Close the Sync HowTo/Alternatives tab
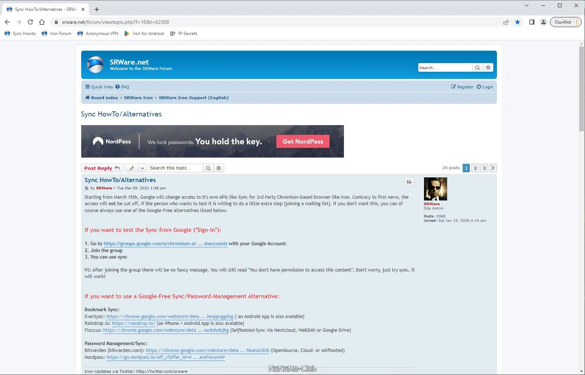The width and height of the screenshot is (585, 375). pyautogui.click(x=83, y=9)
